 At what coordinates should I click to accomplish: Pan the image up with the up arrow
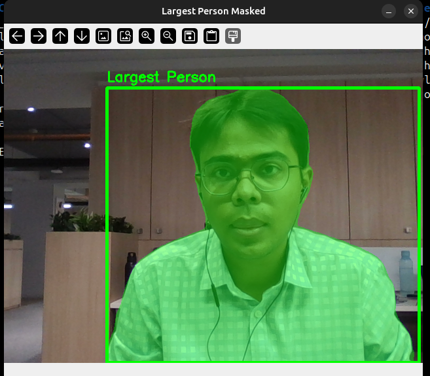point(60,36)
